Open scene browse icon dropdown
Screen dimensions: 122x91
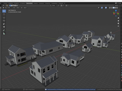[x=116, y=3]
